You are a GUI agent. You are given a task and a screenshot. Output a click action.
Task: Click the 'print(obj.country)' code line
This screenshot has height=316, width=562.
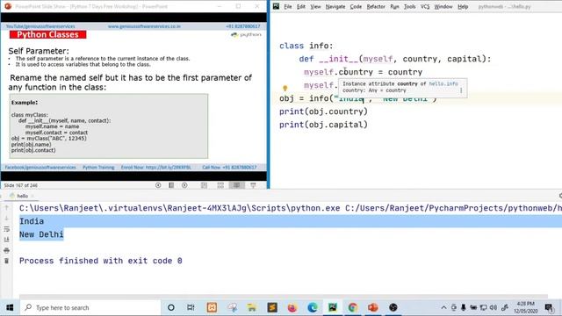[323, 111]
